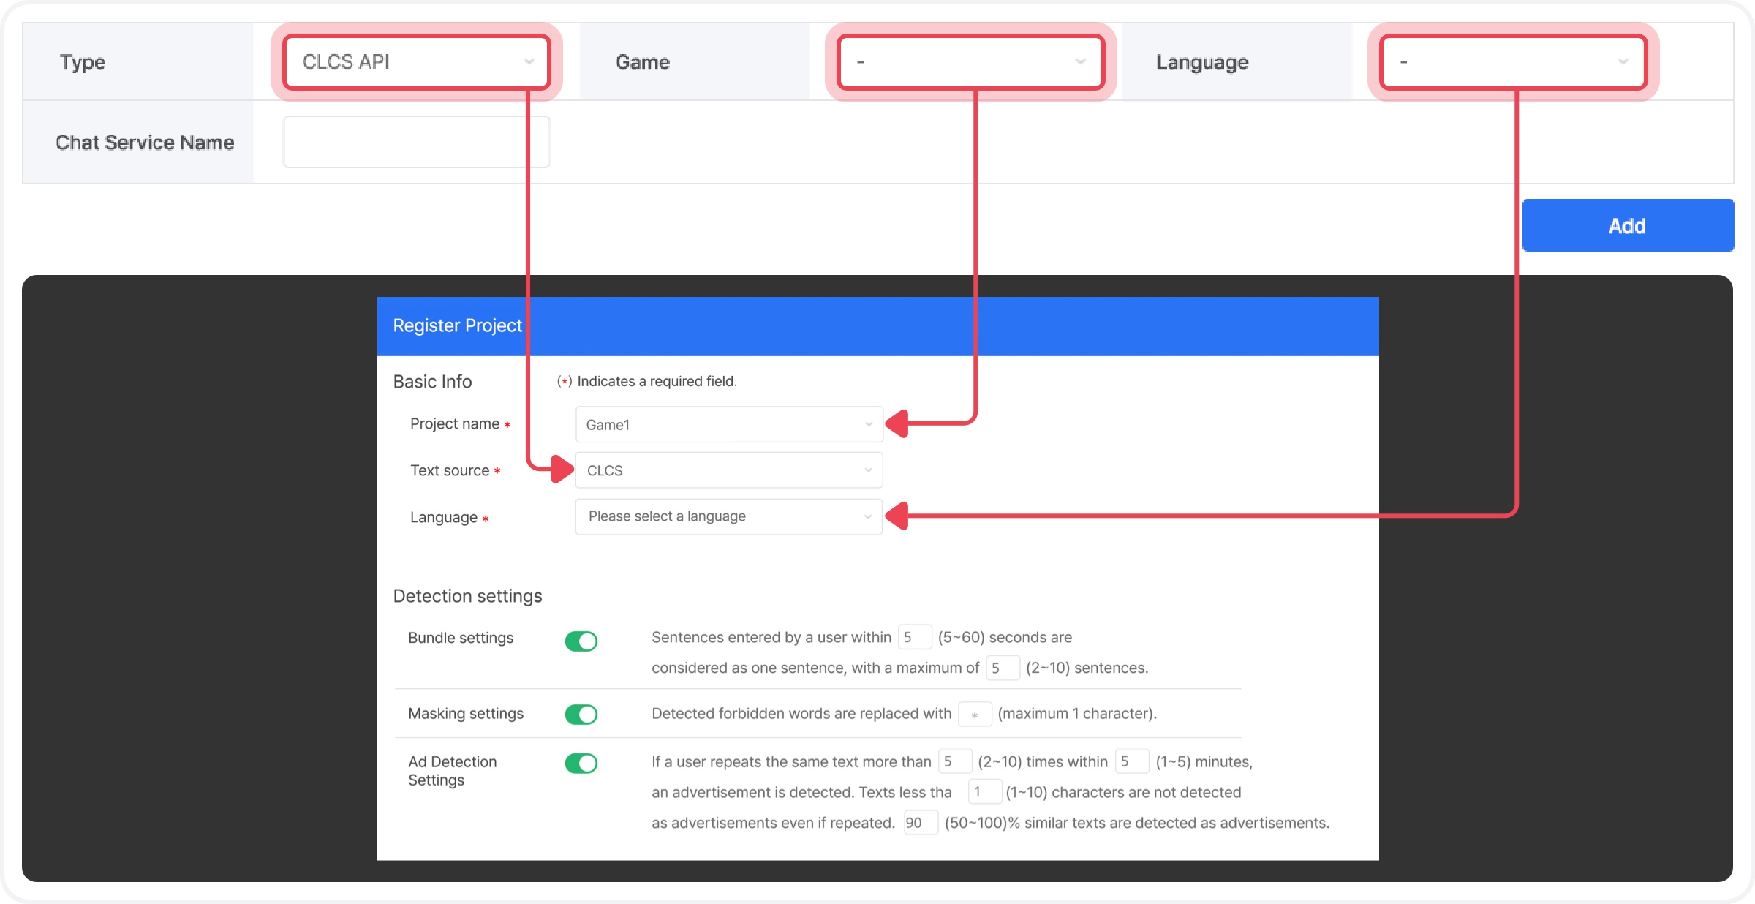Expand the Project name dropdown showing Game1

(728, 424)
